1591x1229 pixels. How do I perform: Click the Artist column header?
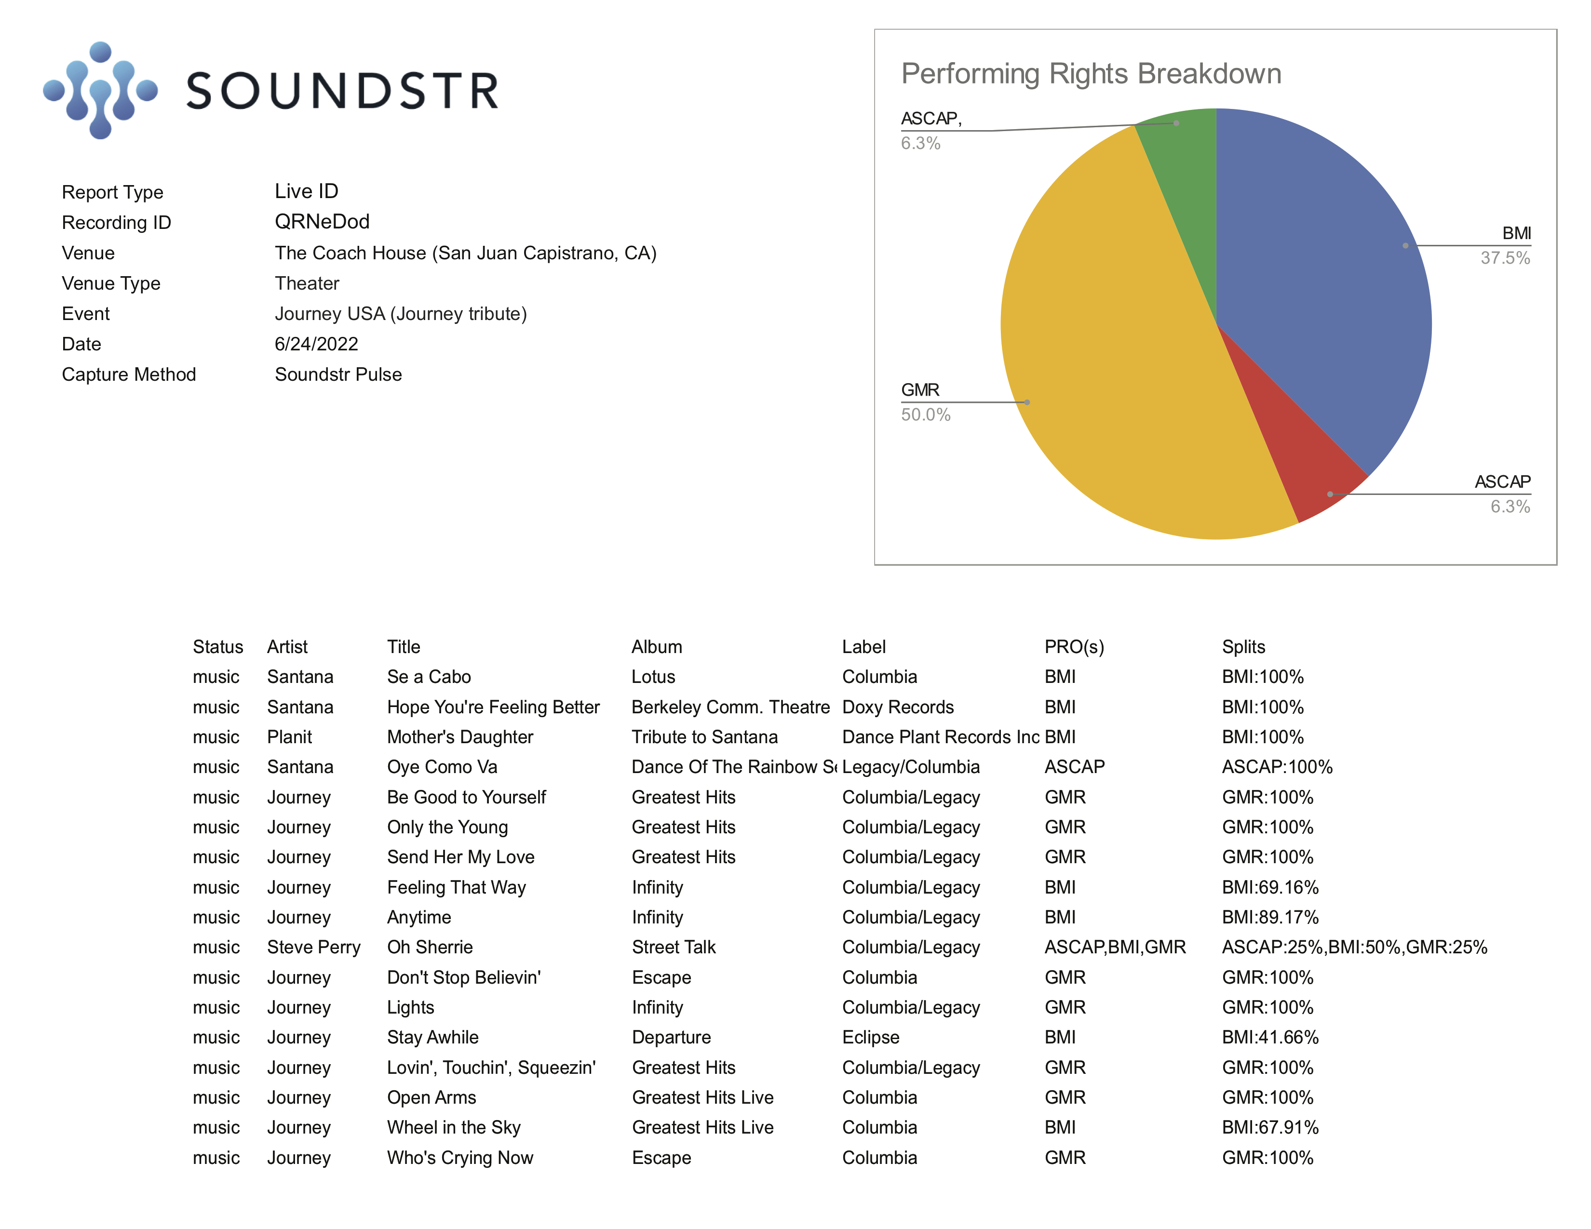[287, 646]
